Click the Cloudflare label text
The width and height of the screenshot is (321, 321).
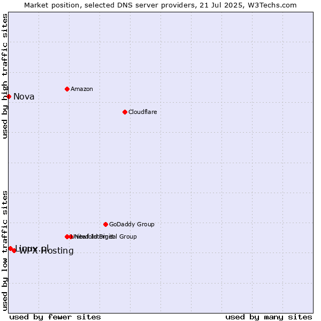143,112
